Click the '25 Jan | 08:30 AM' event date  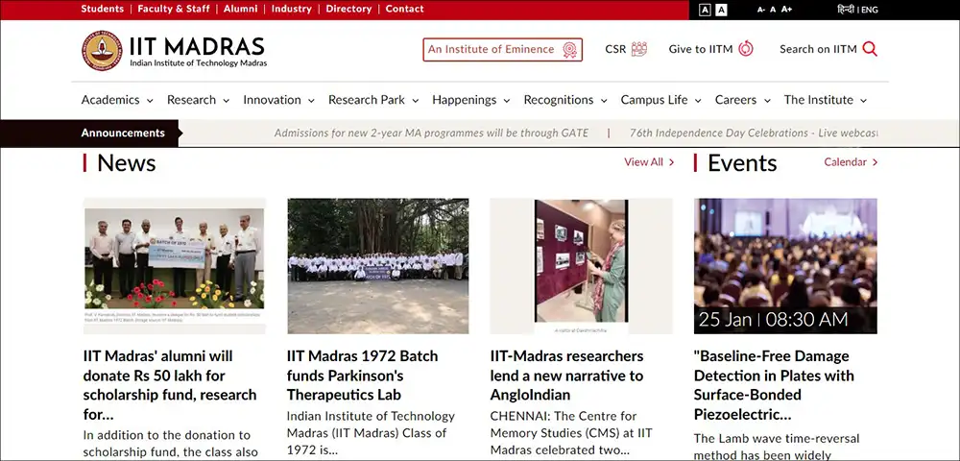point(773,320)
